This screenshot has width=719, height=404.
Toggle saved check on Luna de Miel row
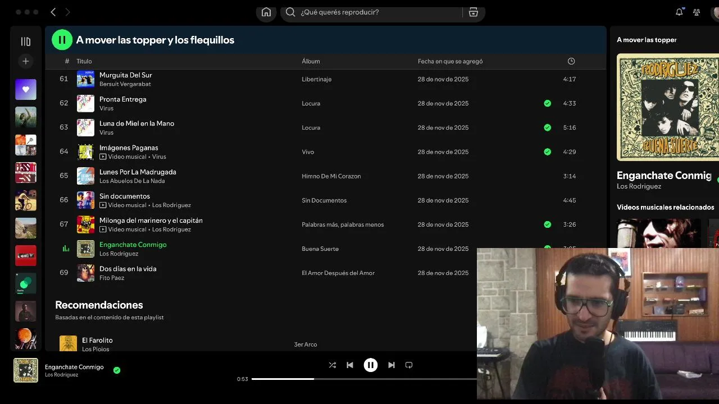(548, 127)
